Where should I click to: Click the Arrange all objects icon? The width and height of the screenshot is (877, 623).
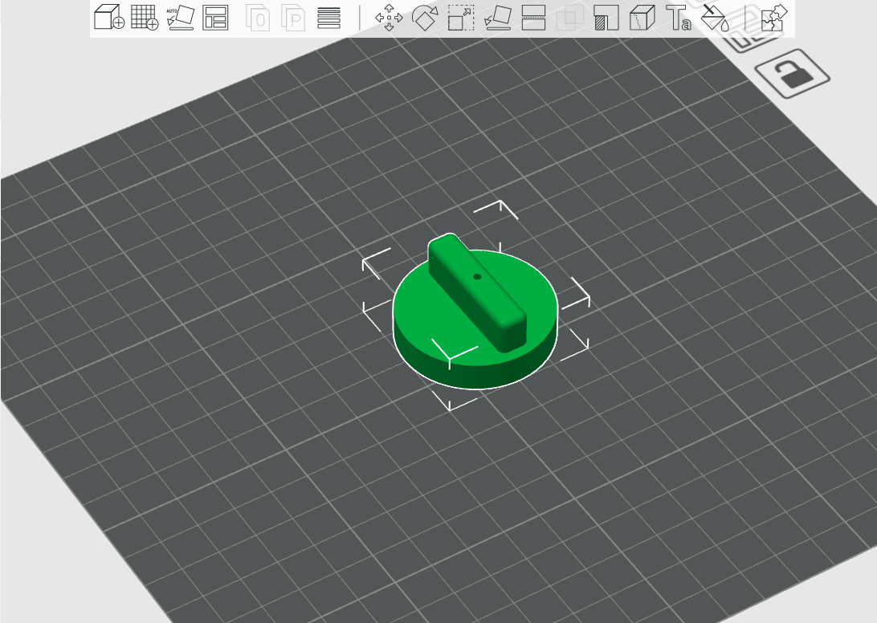pos(215,18)
